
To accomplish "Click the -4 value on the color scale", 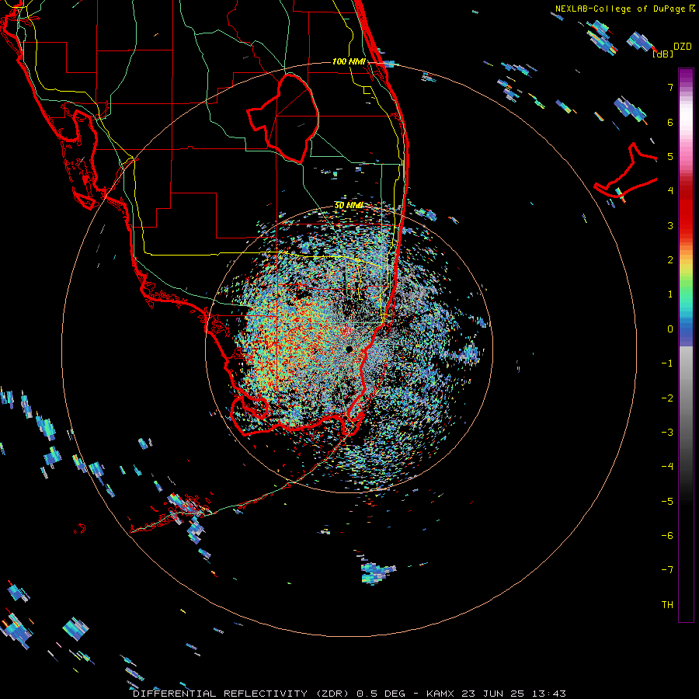I will (x=667, y=467).
